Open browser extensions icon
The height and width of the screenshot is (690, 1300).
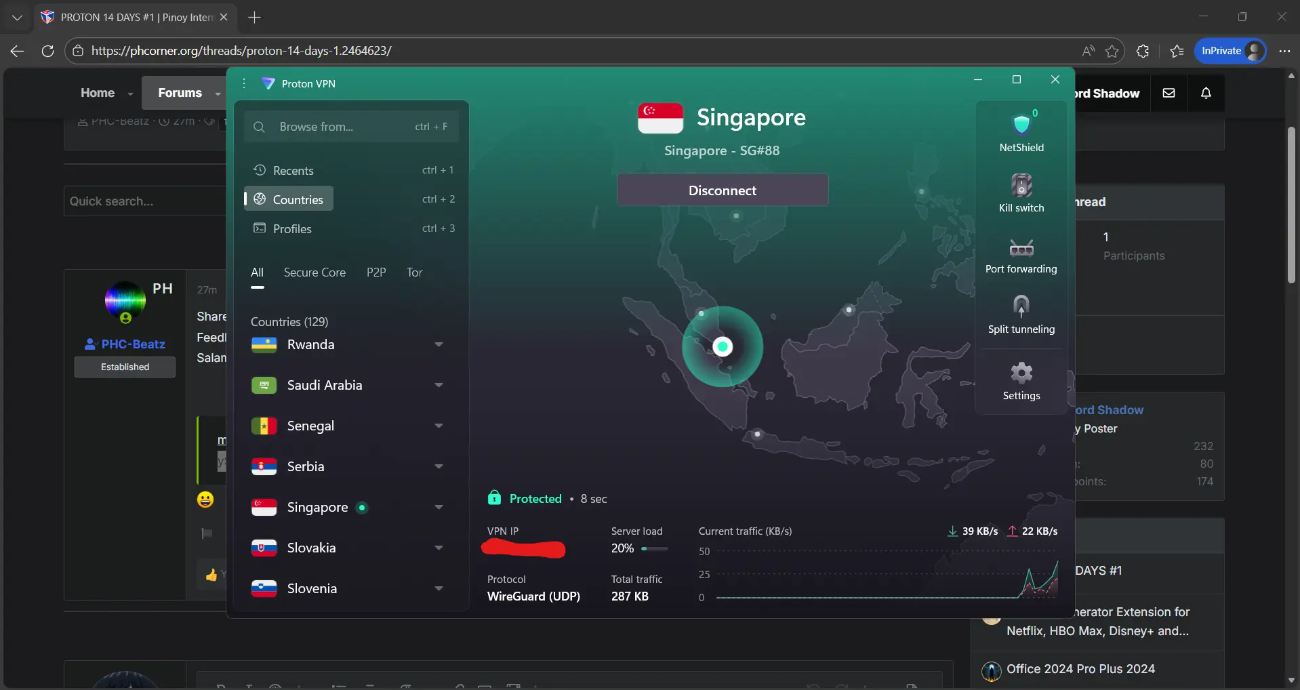pos(1143,51)
